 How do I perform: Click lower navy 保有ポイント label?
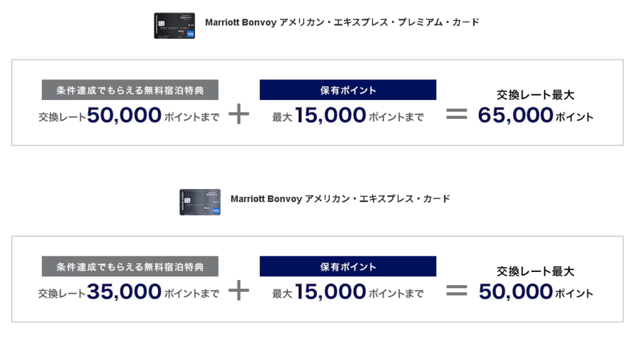[x=347, y=266]
